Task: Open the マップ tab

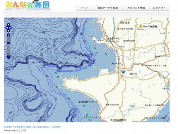Action: (84, 8)
